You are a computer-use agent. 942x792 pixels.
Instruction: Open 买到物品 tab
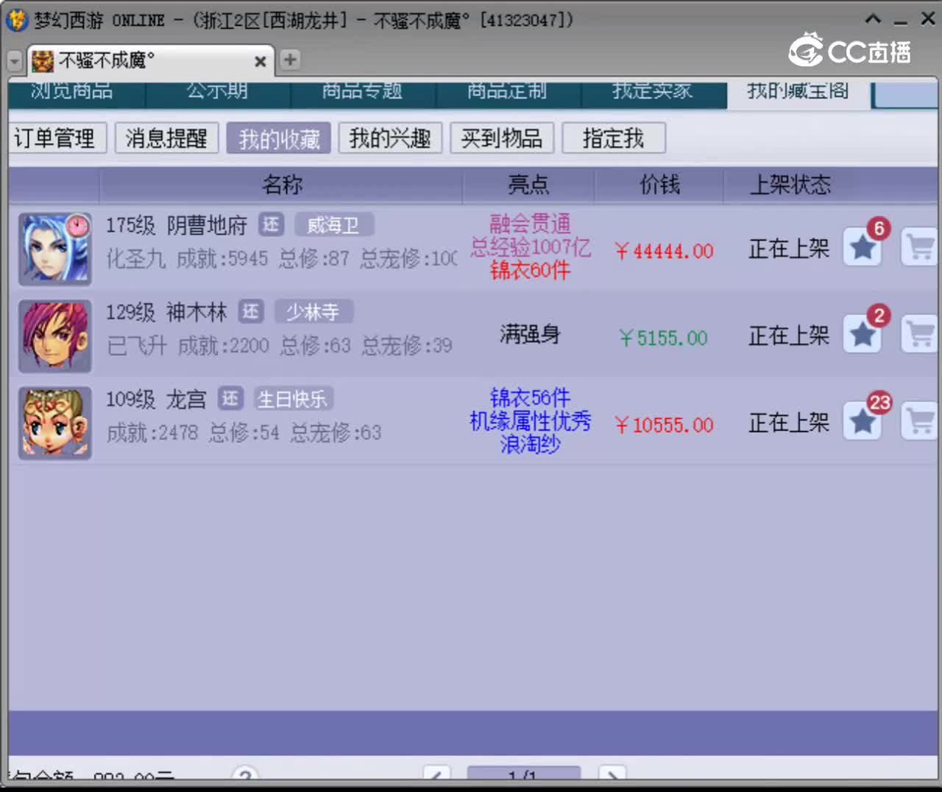pyautogui.click(x=502, y=138)
